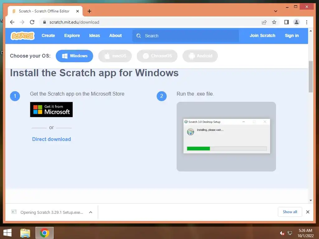Viewport: 319px width, 239px height.
Task: View site information via the lock icon
Action: click(45, 22)
